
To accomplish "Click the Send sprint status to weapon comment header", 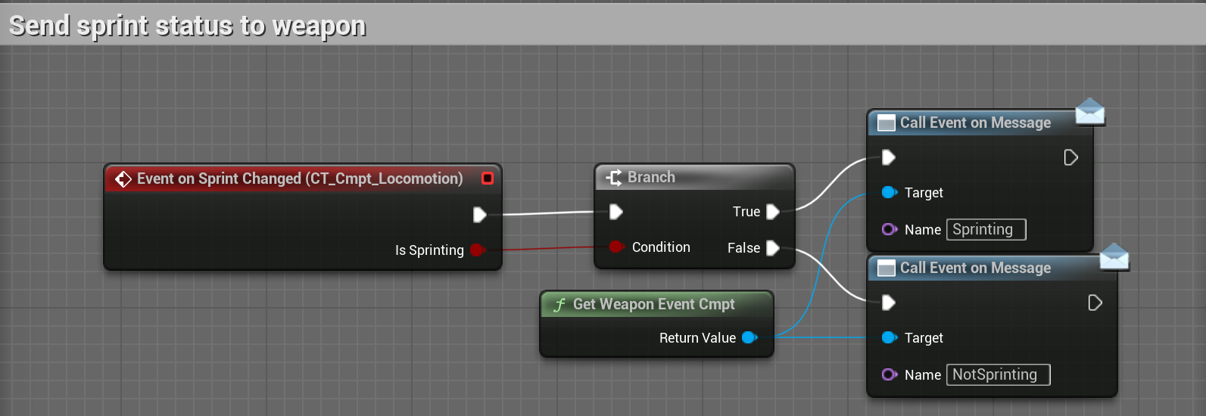I will [603, 25].
